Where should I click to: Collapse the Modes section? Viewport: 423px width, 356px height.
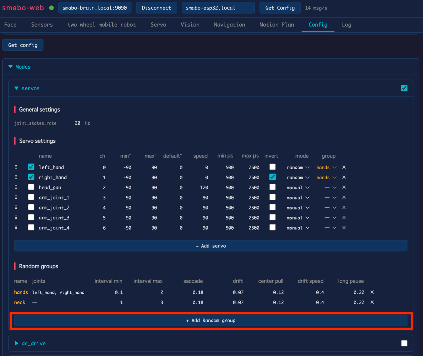pos(19,67)
